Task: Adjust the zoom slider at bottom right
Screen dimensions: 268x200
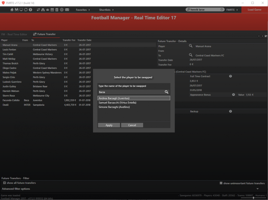Action: [x=253, y=198]
